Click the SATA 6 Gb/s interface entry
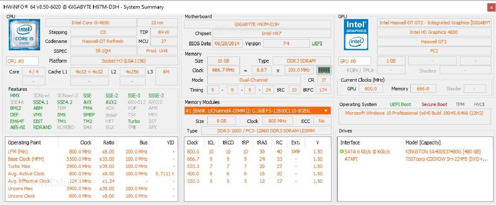The width and height of the screenshot is (496, 205). tap(367, 152)
